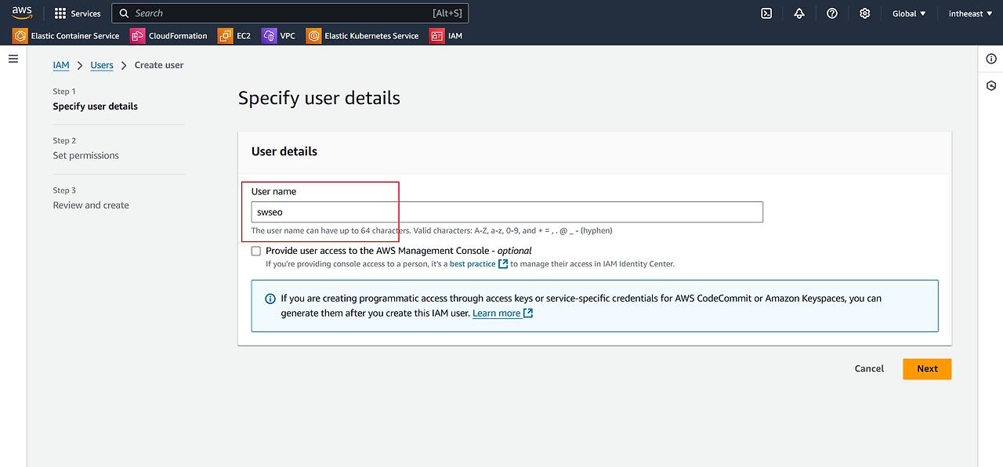Open the EC2 shortcut

click(x=234, y=36)
